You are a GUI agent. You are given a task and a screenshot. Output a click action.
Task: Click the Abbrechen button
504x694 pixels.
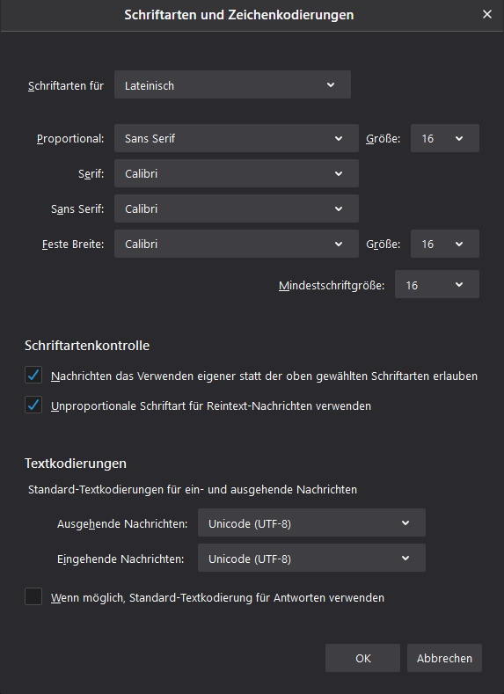[444, 658]
